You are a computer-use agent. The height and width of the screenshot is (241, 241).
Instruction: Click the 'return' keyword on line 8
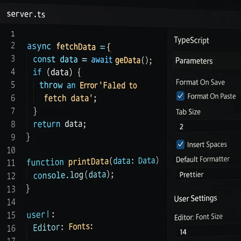(47, 124)
